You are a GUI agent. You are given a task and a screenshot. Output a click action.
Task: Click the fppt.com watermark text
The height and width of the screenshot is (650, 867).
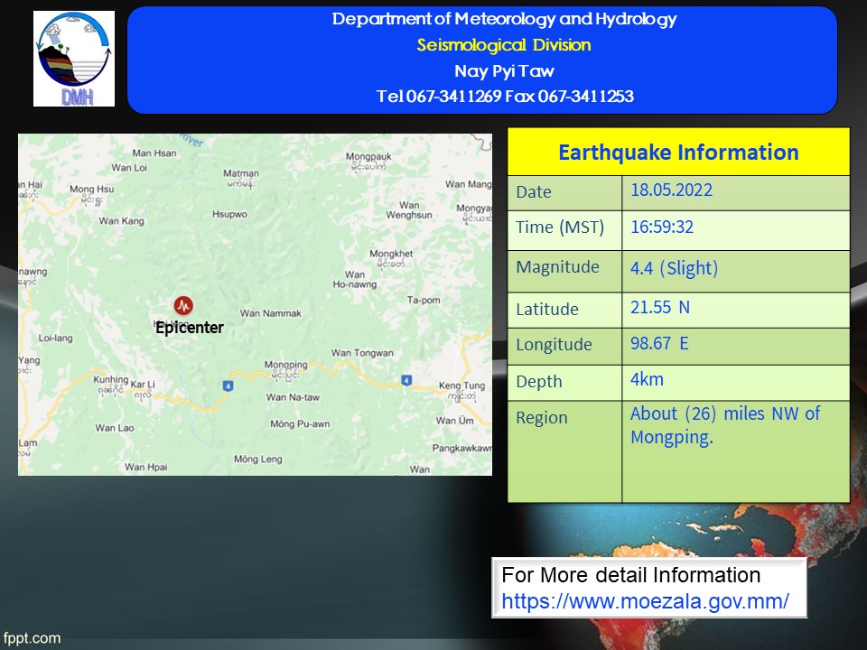(x=31, y=637)
